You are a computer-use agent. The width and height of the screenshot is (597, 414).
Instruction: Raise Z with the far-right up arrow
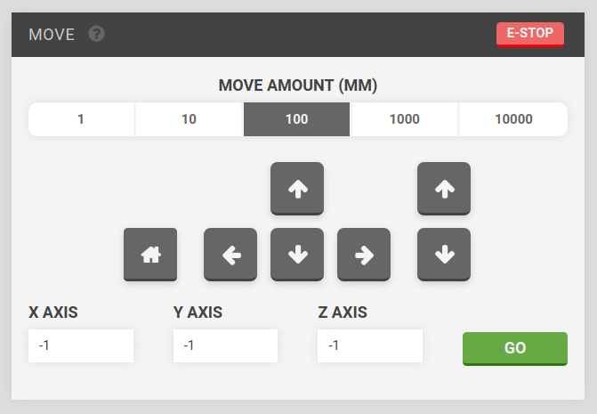(444, 188)
